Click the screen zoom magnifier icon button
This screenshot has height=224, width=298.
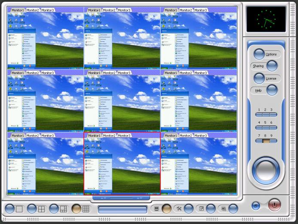[x=233, y=209]
